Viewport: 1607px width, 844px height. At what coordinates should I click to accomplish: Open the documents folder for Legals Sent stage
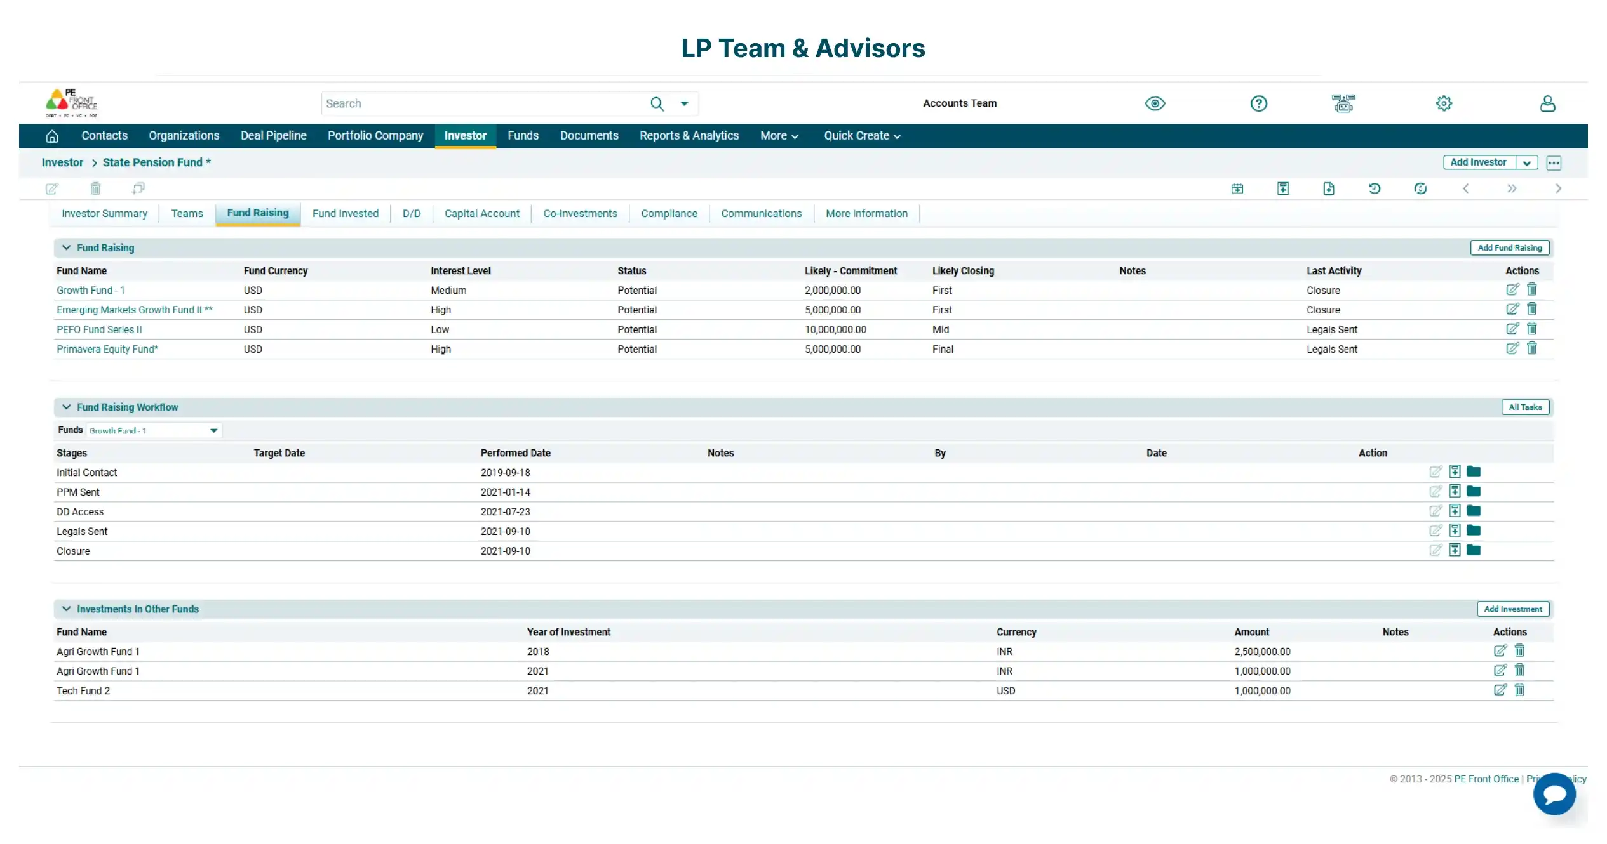[x=1474, y=531]
